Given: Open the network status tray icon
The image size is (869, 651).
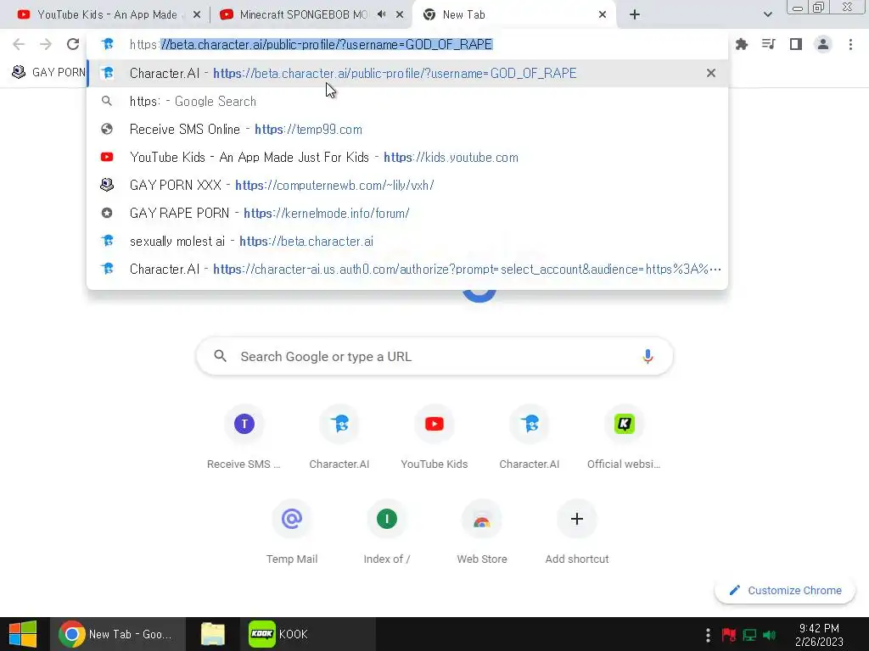Looking at the screenshot, I should point(749,634).
